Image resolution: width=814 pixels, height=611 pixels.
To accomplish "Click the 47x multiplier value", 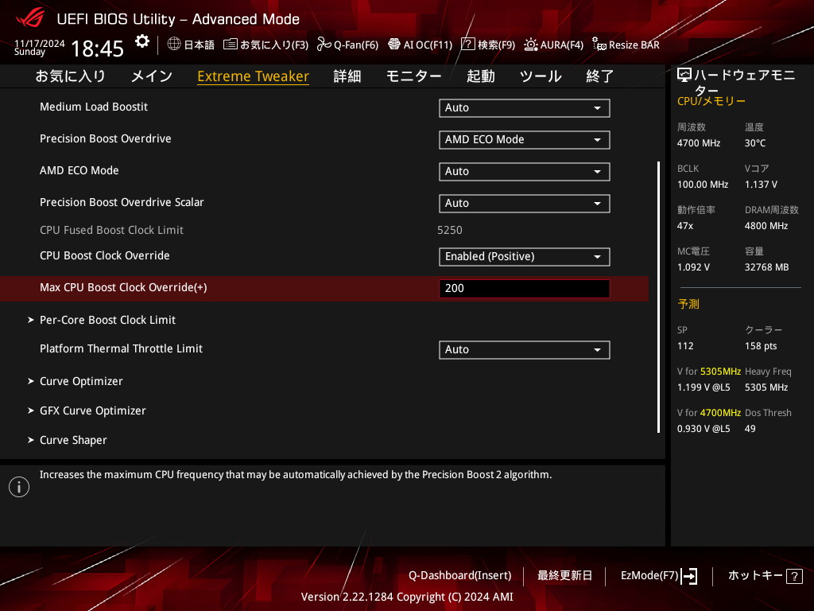I will pos(685,226).
